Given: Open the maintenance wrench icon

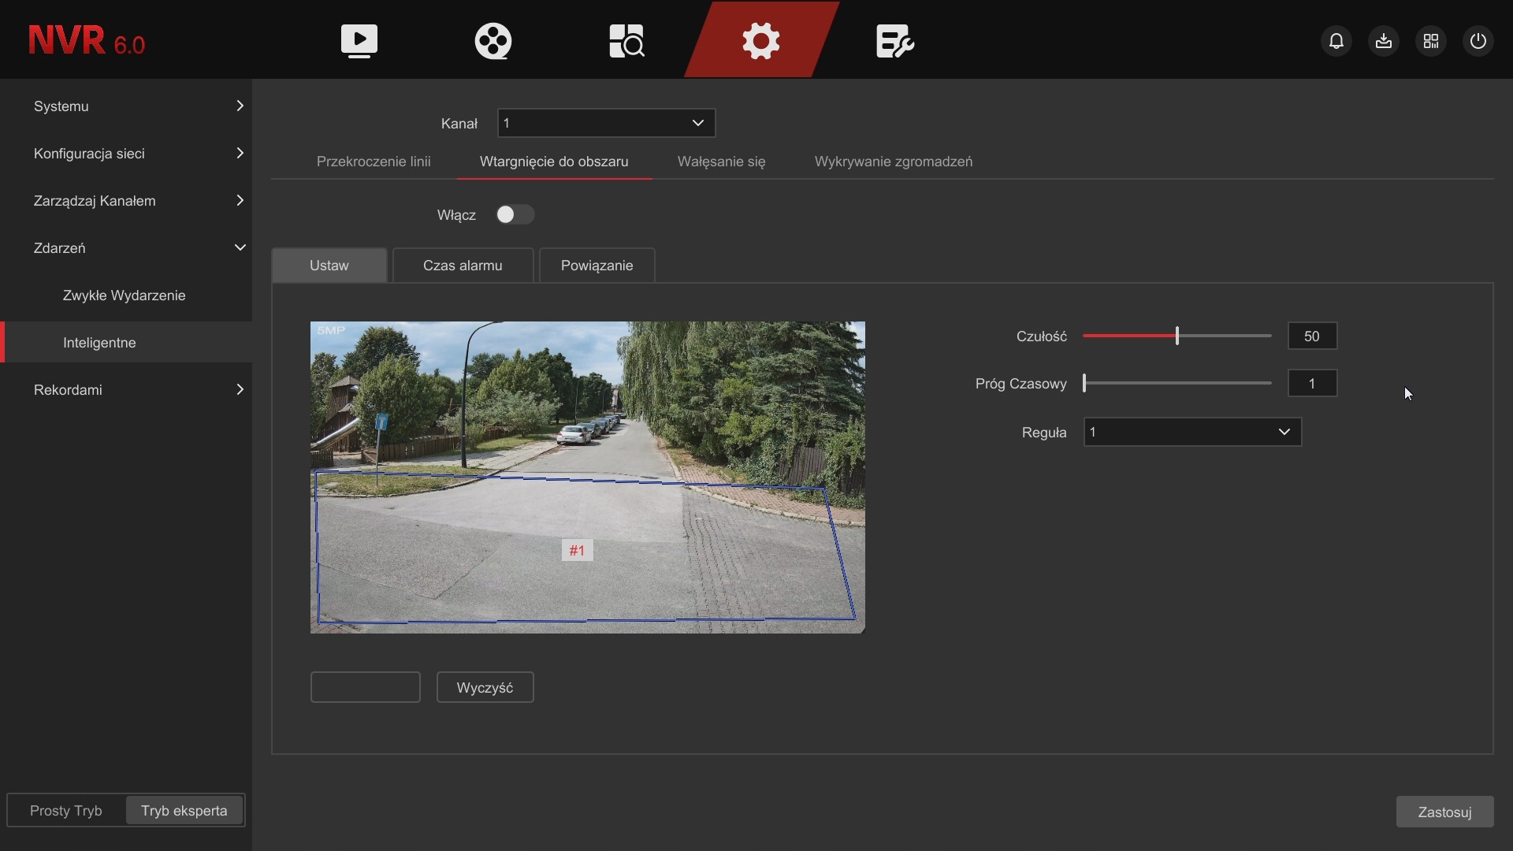Looking at the screenshot, I should [895, 41].
